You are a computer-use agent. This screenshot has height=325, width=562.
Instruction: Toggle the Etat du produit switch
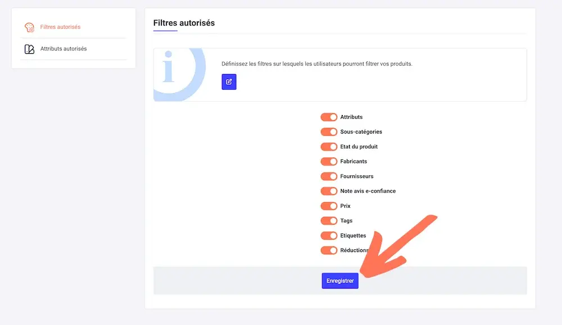tap(329, 147)
